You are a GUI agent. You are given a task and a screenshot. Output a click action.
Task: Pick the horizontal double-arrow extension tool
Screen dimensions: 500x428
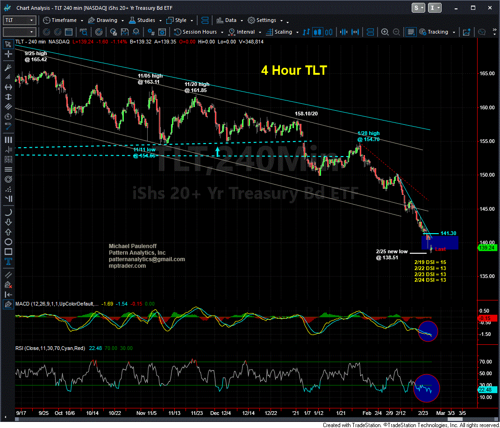click(x=8, y=87)
